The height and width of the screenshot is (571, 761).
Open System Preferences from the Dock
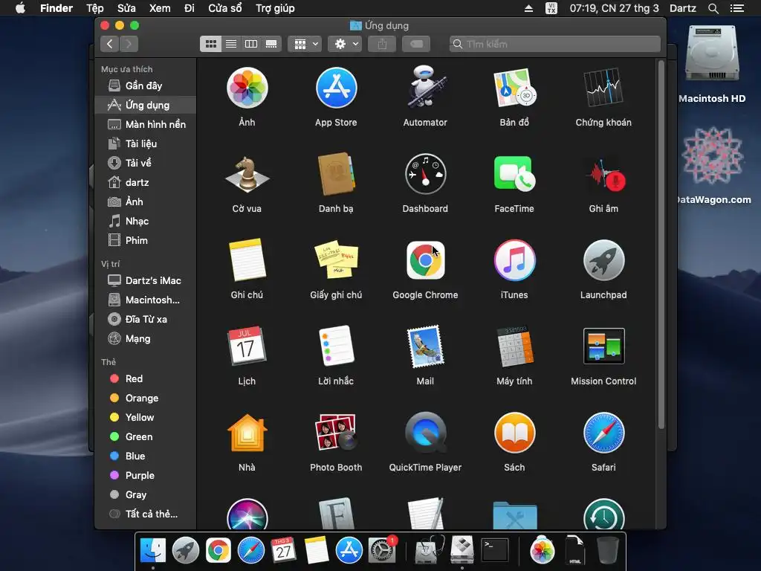coord(382,550)
